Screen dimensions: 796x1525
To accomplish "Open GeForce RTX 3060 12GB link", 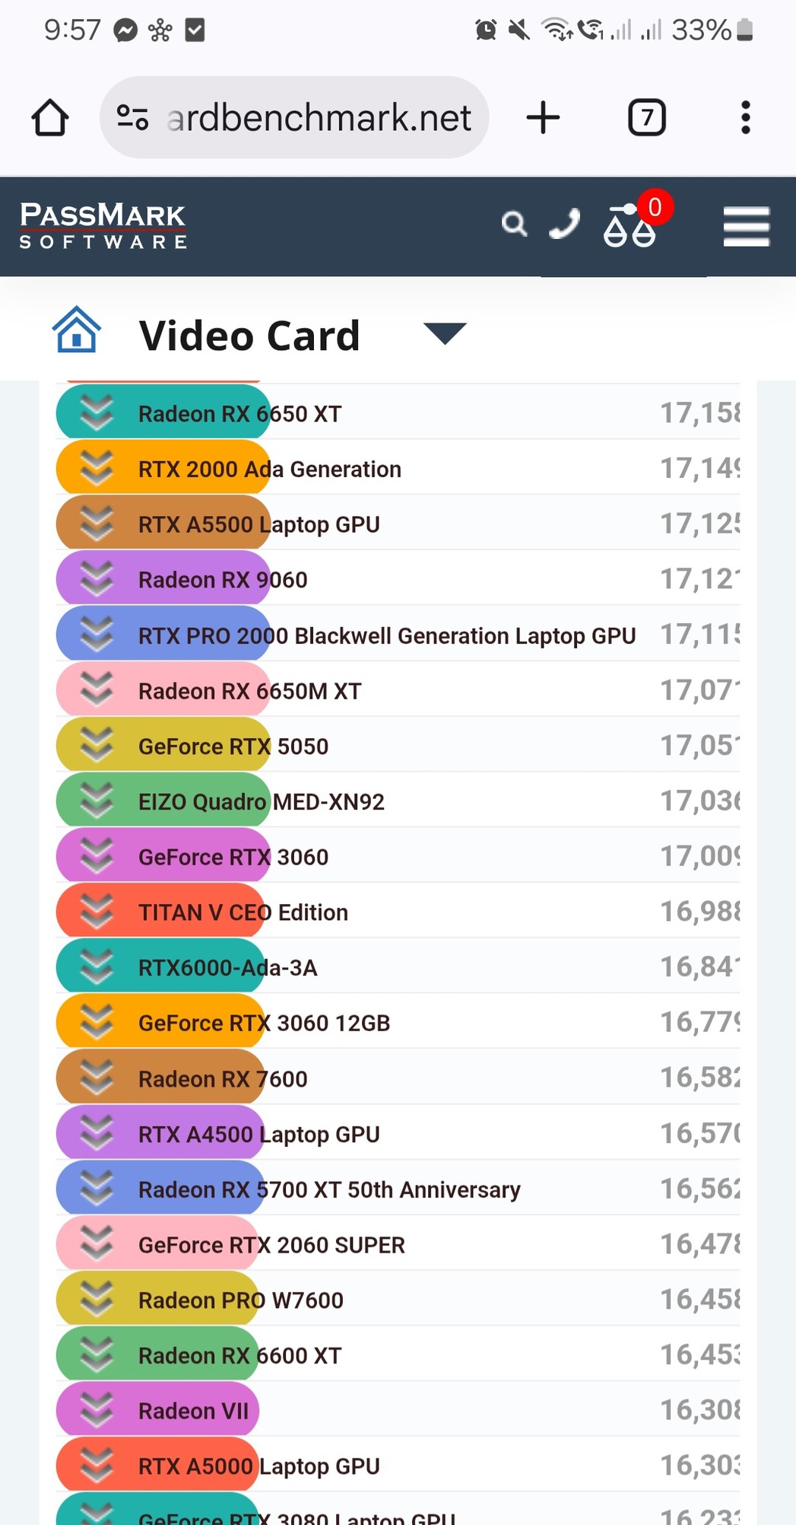I will (x=264, y=1023).
